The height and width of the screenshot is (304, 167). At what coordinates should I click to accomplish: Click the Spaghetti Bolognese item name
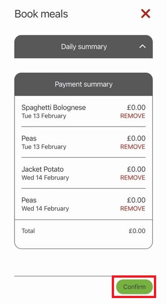(x=54, y=107)
